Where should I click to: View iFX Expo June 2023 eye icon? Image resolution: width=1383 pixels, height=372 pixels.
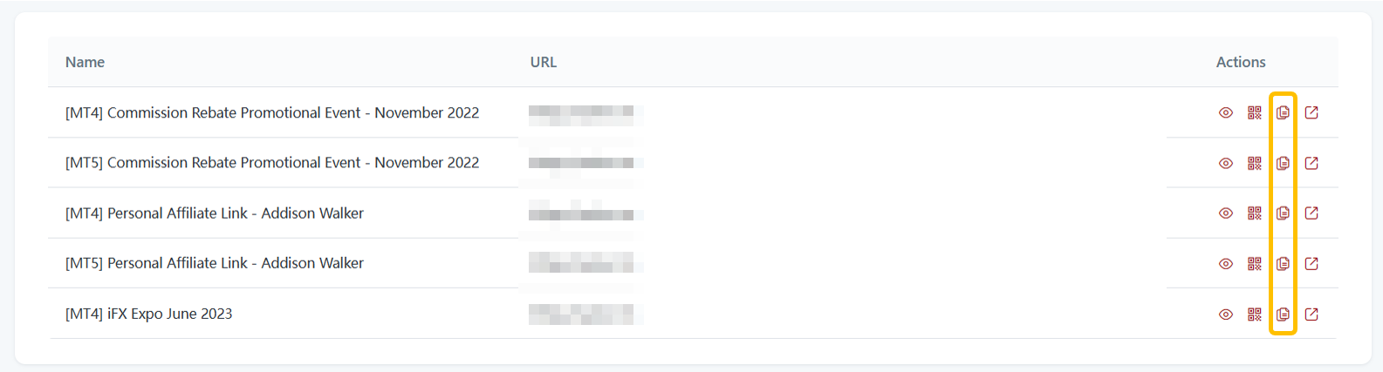coord(1226,315)
